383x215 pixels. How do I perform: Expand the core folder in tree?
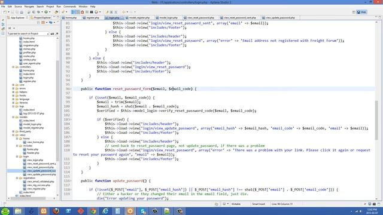click(13, 85)
